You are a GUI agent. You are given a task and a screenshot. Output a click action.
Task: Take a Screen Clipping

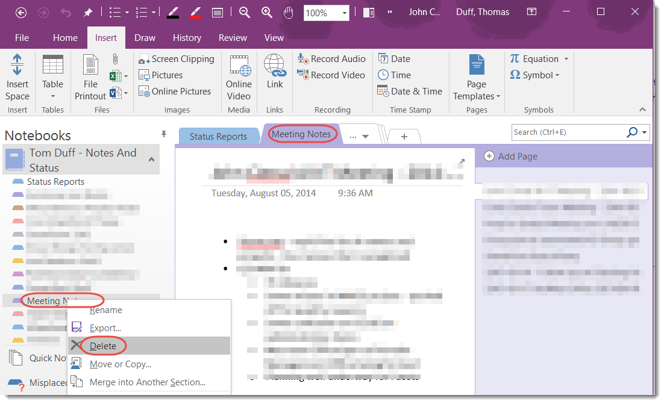(176, 58)
